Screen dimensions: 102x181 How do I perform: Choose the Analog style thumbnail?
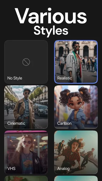pyautogui.click(x=76, y=152)
